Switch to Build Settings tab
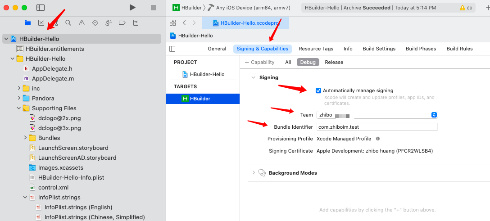Screen dimensions: 490x221 379,49
